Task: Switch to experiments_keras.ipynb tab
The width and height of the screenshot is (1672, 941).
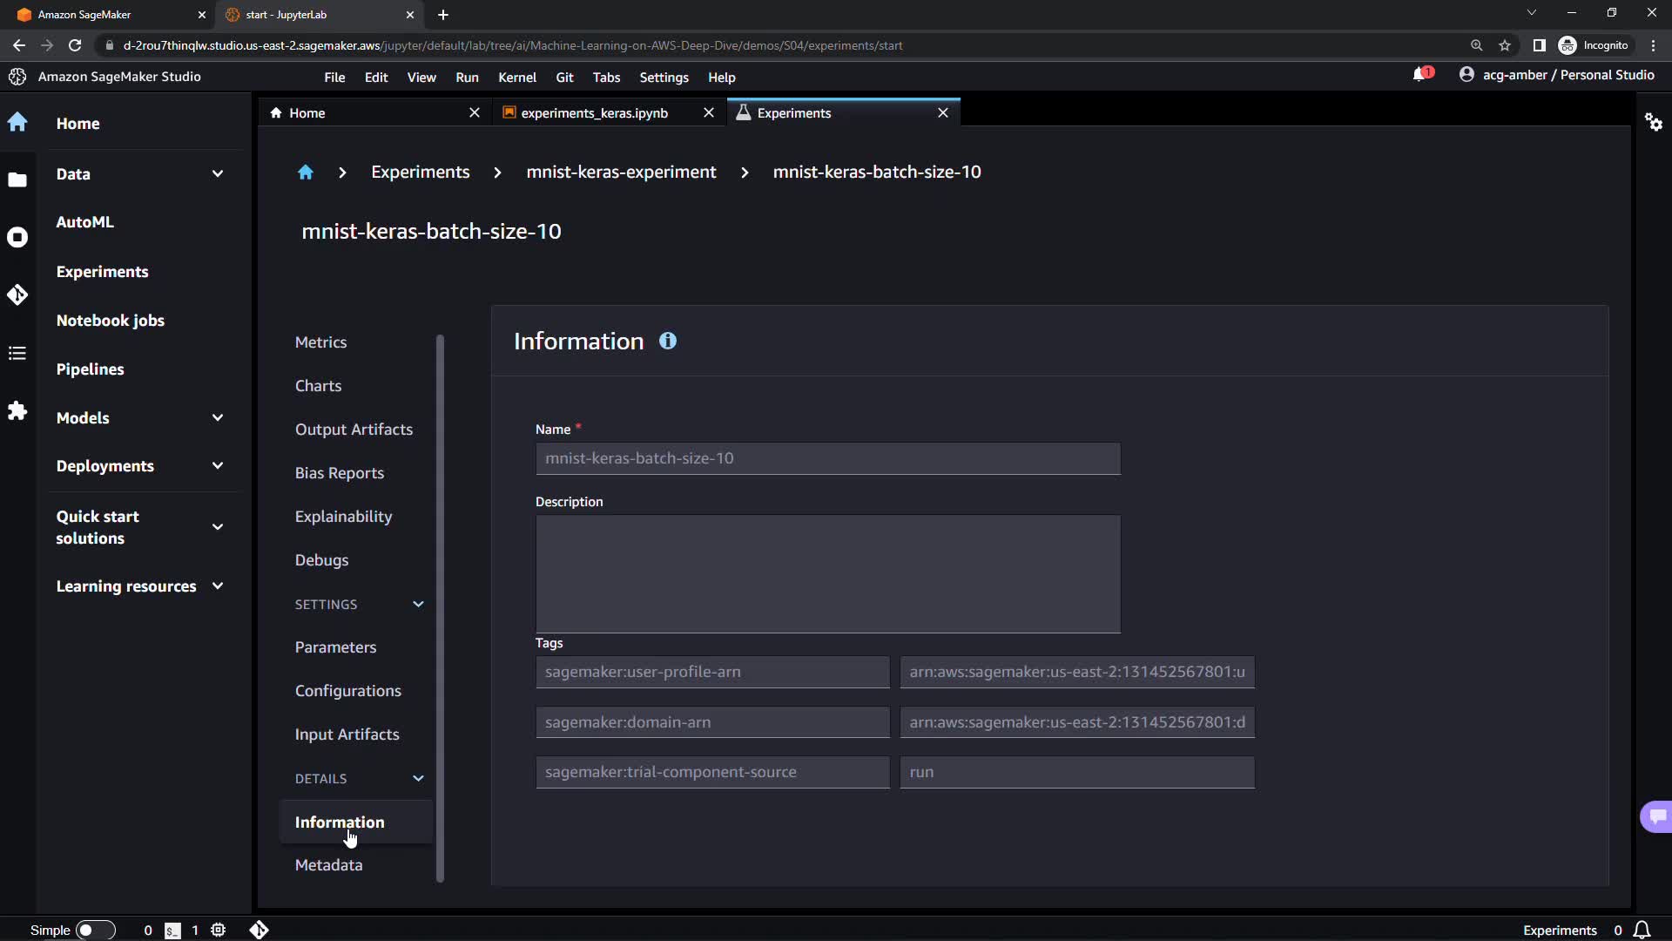Action: tap(595, 113)
